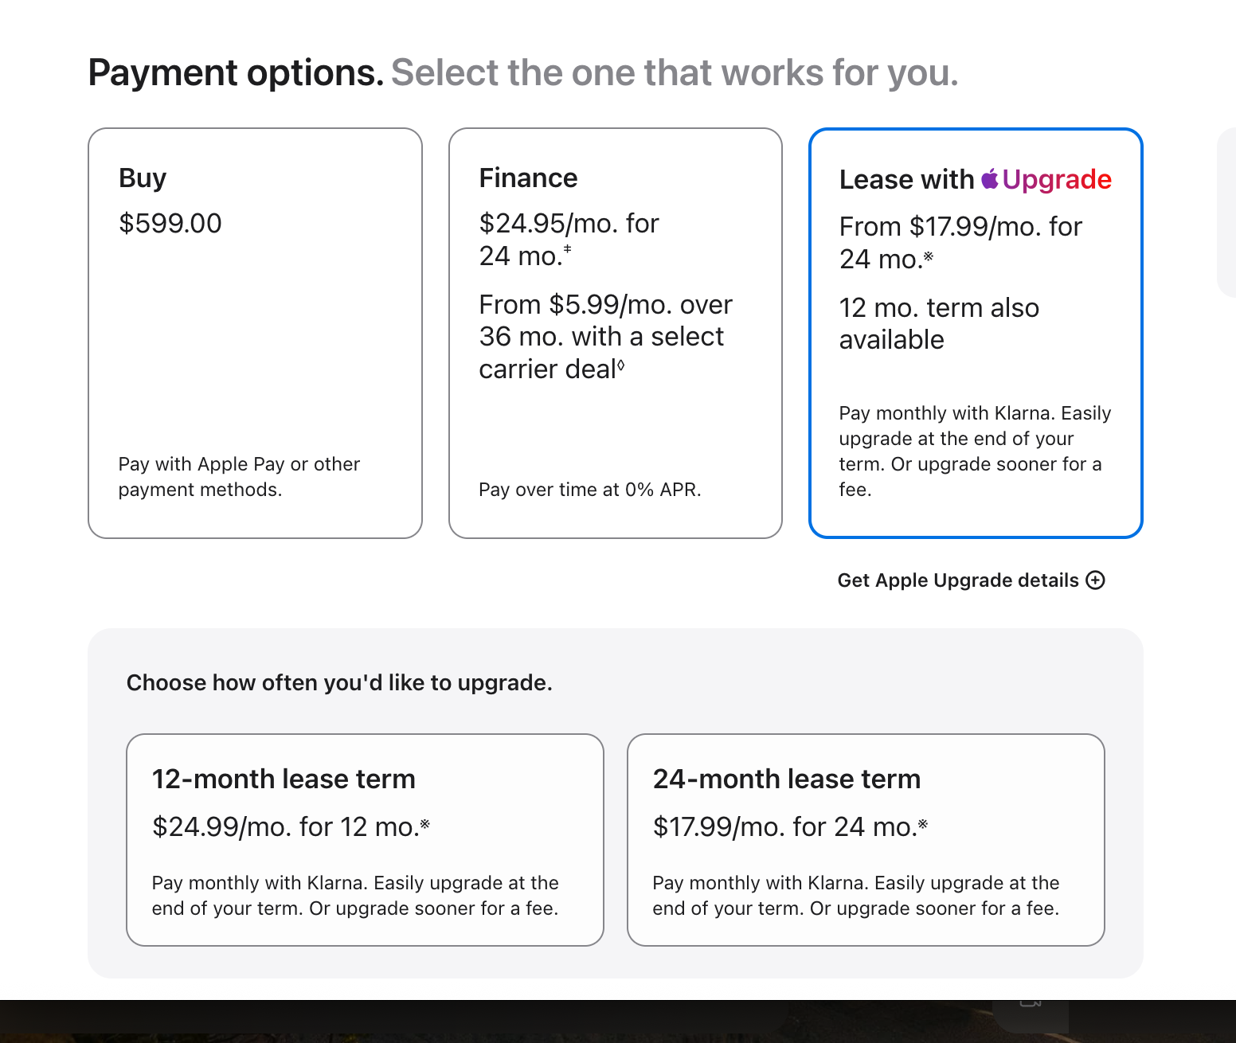Screen dimensions: 1236x1043
Task: Click the partially visible icon in bottom dark bar
Action: tap(1031, 1004)
